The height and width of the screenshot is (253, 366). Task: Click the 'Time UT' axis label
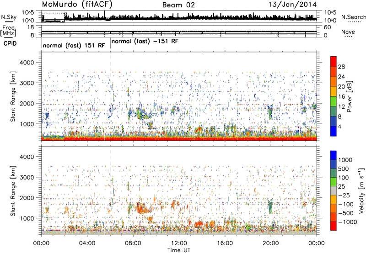click(x=179, y=250)
